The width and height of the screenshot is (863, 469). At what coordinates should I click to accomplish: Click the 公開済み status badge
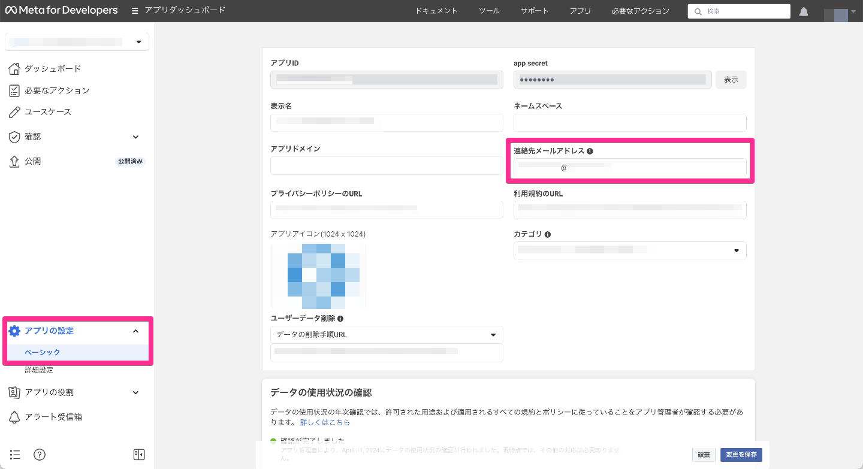pos(131,161)
